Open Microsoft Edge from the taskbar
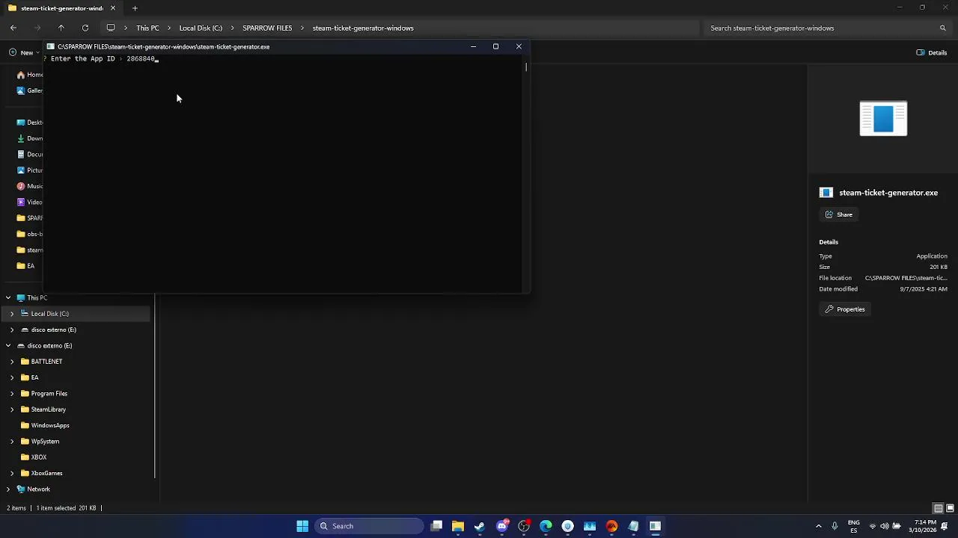This screenshot has width=958, height=538. click(546, 526)
